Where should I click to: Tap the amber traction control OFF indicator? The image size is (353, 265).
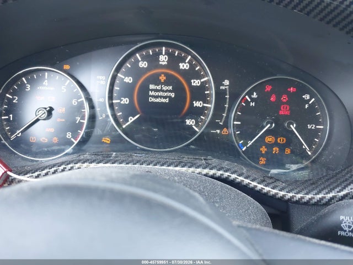[x=263, y=161]
